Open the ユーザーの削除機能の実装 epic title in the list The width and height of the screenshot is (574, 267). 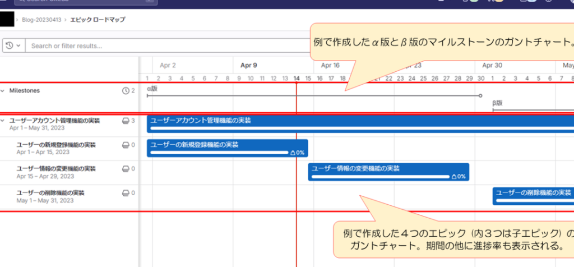click(x=50, y=192)
